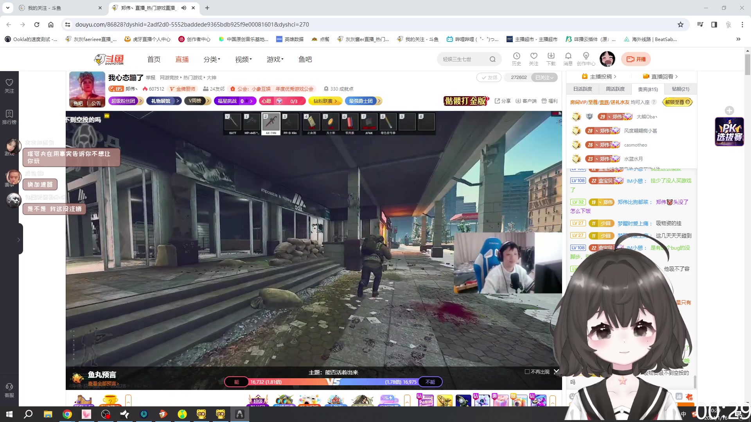Reload the page
751x422 pixels.
point(37,25)
